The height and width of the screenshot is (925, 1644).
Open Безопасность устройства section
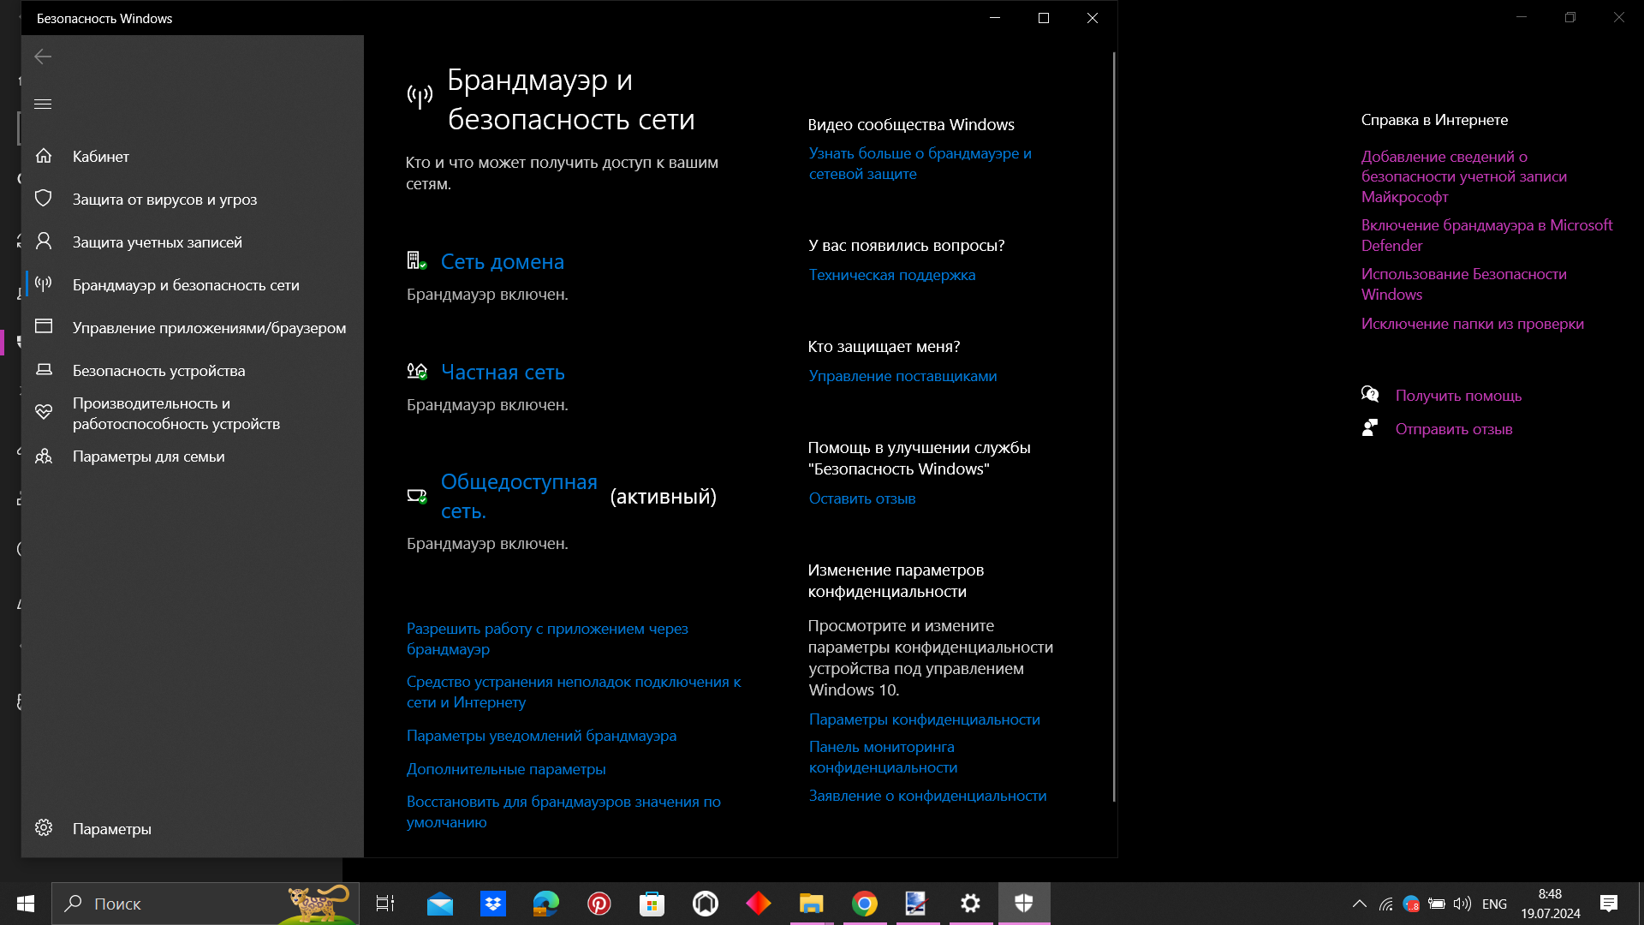pos(193,370)
